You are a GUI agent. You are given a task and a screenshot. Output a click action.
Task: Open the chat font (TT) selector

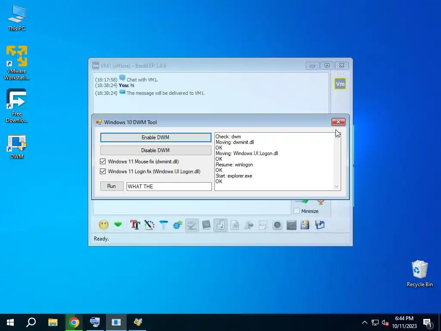135,225
